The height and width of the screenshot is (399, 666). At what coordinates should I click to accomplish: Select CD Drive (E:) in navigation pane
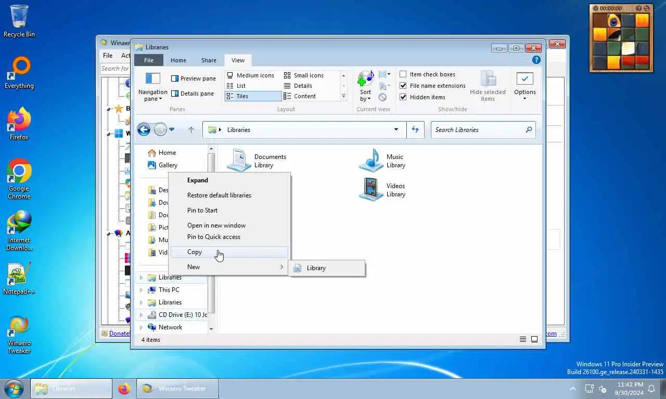(177, 315)
